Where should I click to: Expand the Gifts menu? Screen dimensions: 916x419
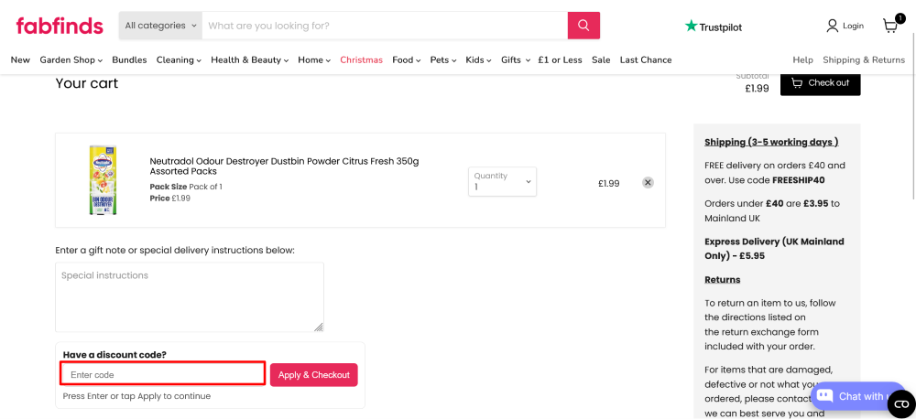[515, 60]
